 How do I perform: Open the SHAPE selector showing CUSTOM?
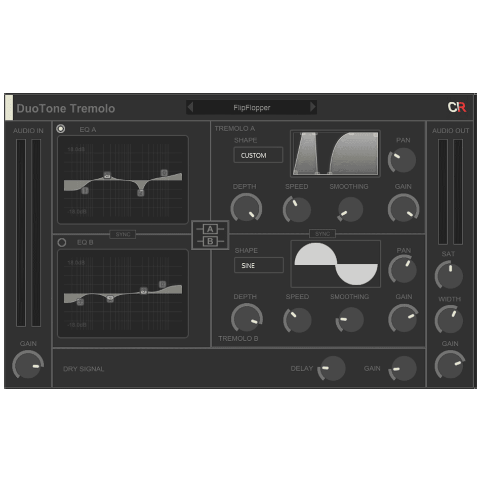click(258, 155)
